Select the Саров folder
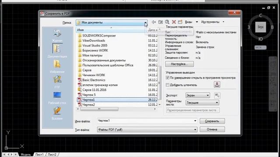280x157 pixels. pyautogui.click(x=87, y=70)
